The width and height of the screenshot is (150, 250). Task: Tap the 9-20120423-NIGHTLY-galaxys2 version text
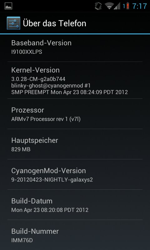tap(52, 180)
